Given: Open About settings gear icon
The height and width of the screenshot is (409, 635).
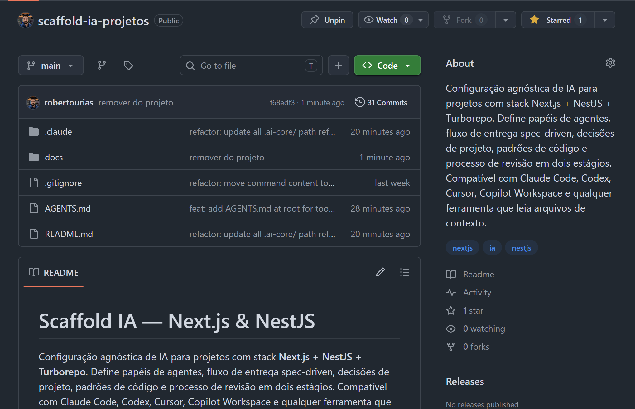Looking at the screenshot, I should (610, 63).
